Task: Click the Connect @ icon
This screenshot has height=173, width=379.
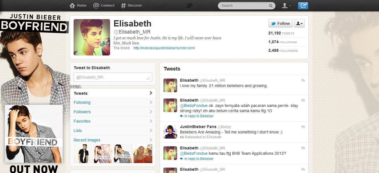Action: click(x=96, y=5)
